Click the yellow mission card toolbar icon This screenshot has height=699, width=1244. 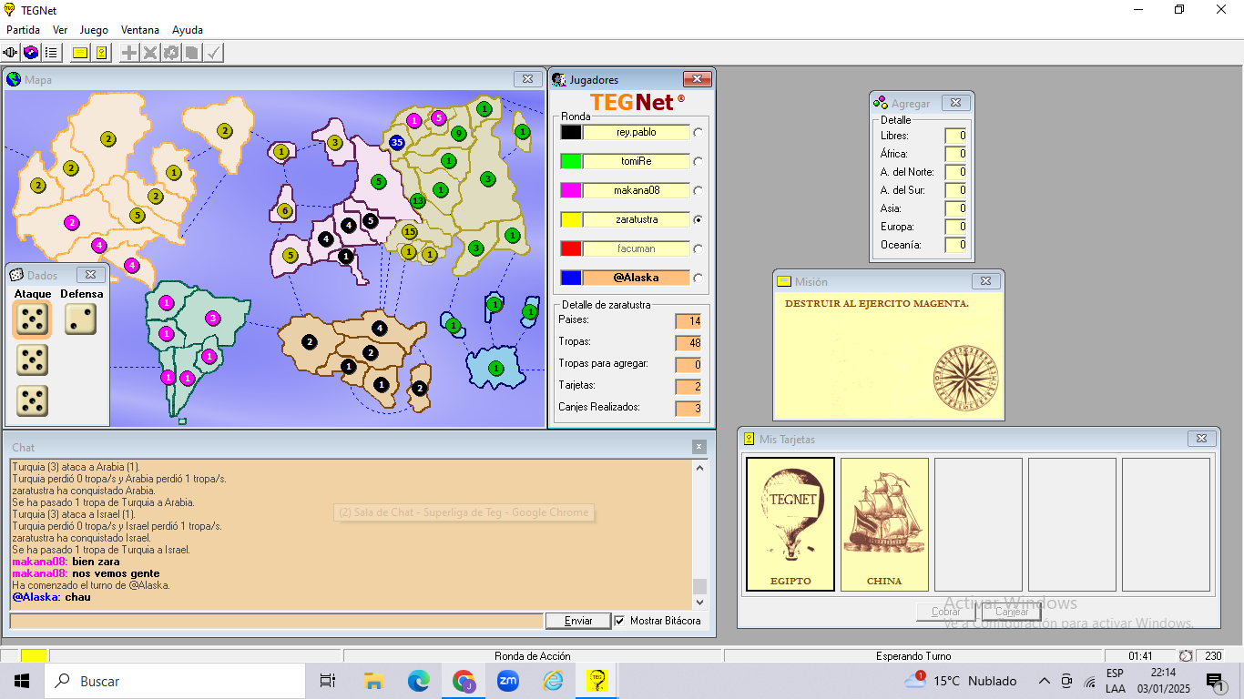click(x=80, y=53)
